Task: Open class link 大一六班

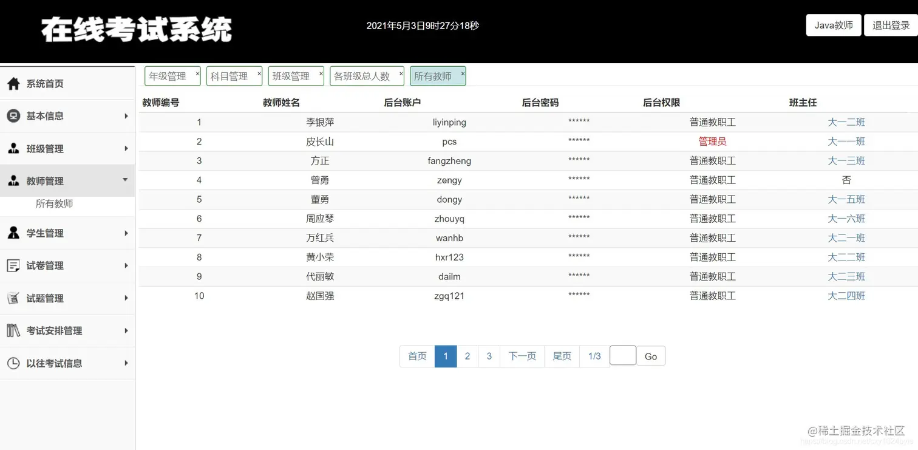Action: tap(846, 219)
